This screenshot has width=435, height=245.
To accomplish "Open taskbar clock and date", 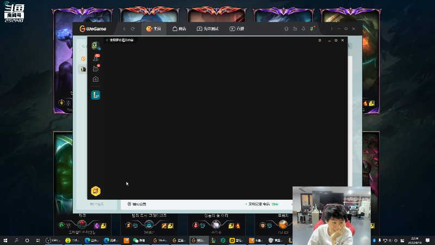I will click(x=415, y=240).
